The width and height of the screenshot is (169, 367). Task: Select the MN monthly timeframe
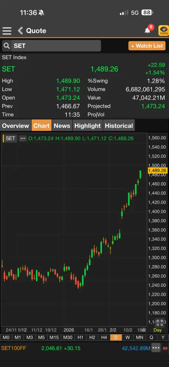140,337
